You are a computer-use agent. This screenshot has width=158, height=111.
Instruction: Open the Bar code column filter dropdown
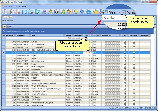pos(30,35)
